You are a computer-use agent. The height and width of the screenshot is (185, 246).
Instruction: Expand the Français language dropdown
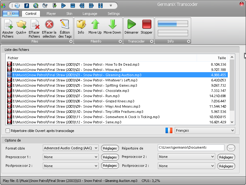click(205, 130)
